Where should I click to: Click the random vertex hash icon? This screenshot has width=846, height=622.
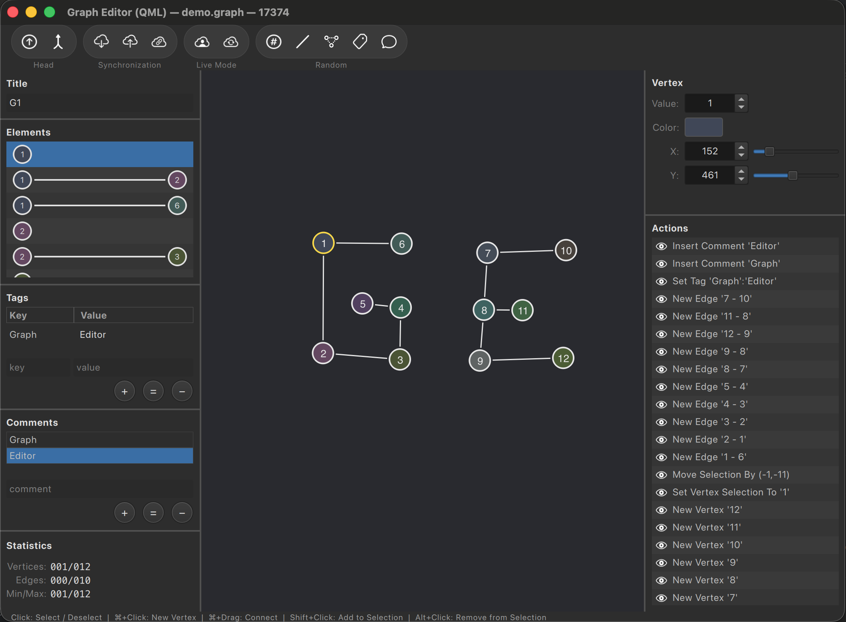click(274, 42)
